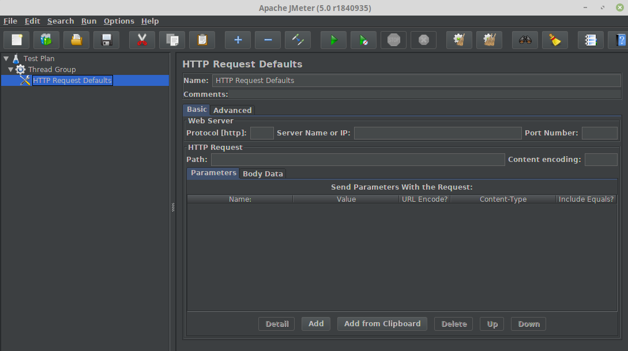
Task: Collapse the Thread Group tree node
Action: pos(11,70)
